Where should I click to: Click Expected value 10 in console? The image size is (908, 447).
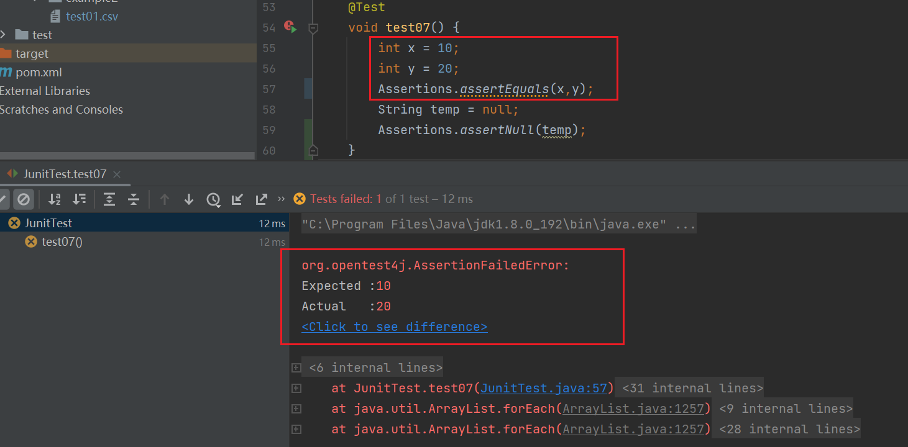(x=383, y=286)
